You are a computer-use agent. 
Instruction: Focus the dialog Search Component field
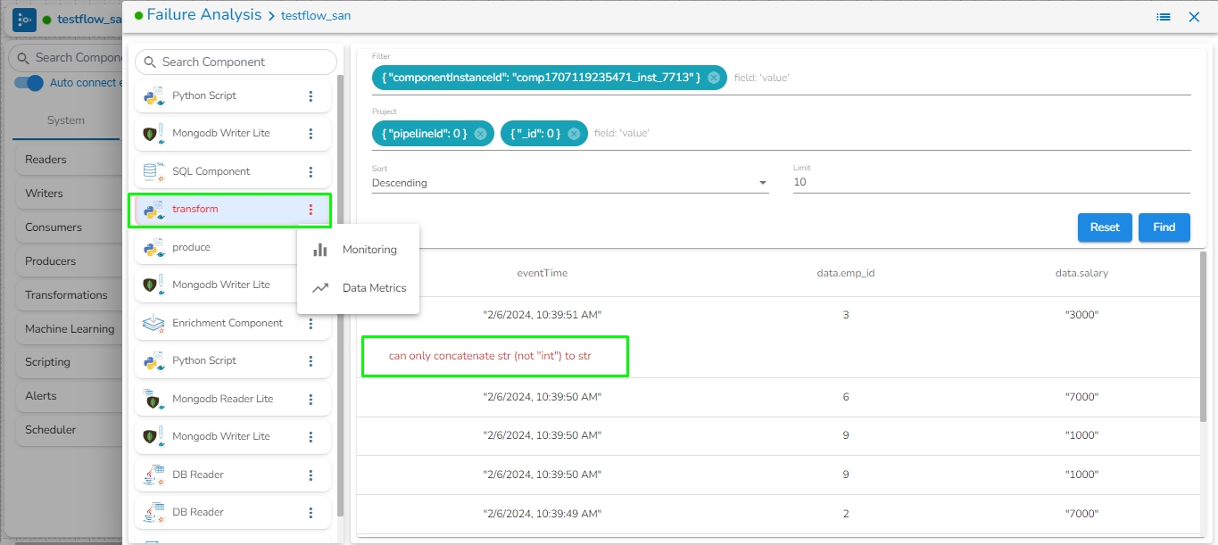point(236,62)
